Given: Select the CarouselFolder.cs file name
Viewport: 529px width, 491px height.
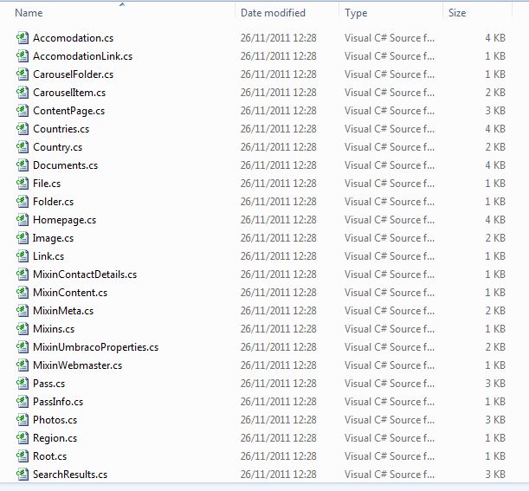Looking at the screenshot, I should (74, 74).
